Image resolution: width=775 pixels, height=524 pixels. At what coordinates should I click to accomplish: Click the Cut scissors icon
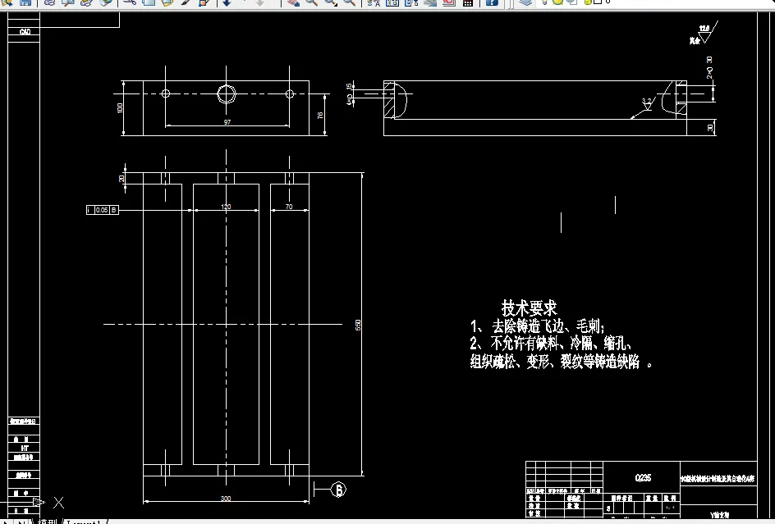130,2
